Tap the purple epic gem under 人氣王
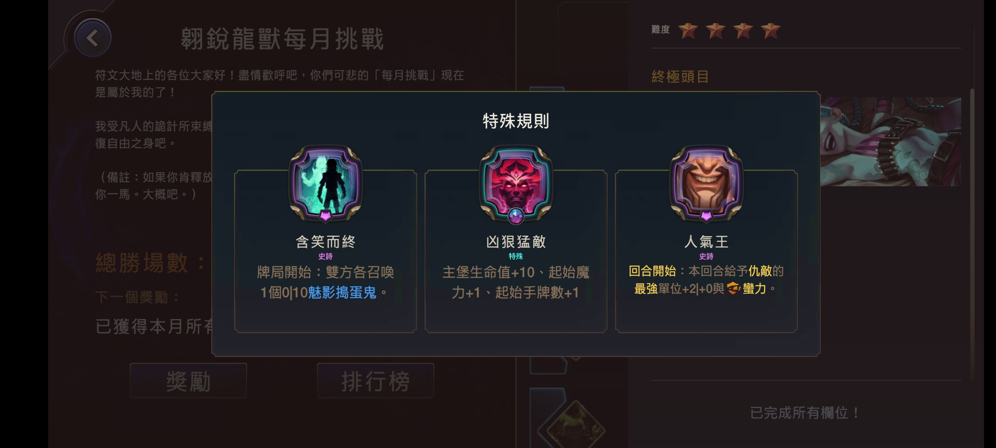This screenshot has height=448, width=996. click(x=706, y=216)
